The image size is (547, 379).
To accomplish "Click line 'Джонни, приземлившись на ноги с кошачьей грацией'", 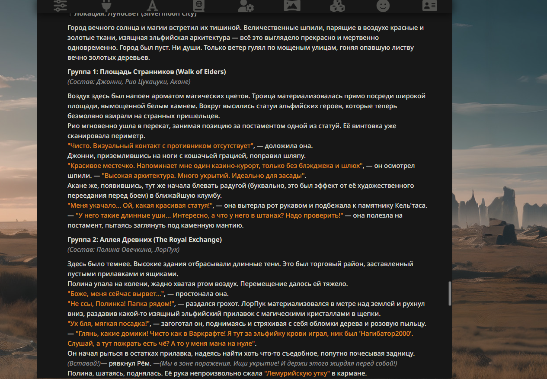I will click(186, 156).
